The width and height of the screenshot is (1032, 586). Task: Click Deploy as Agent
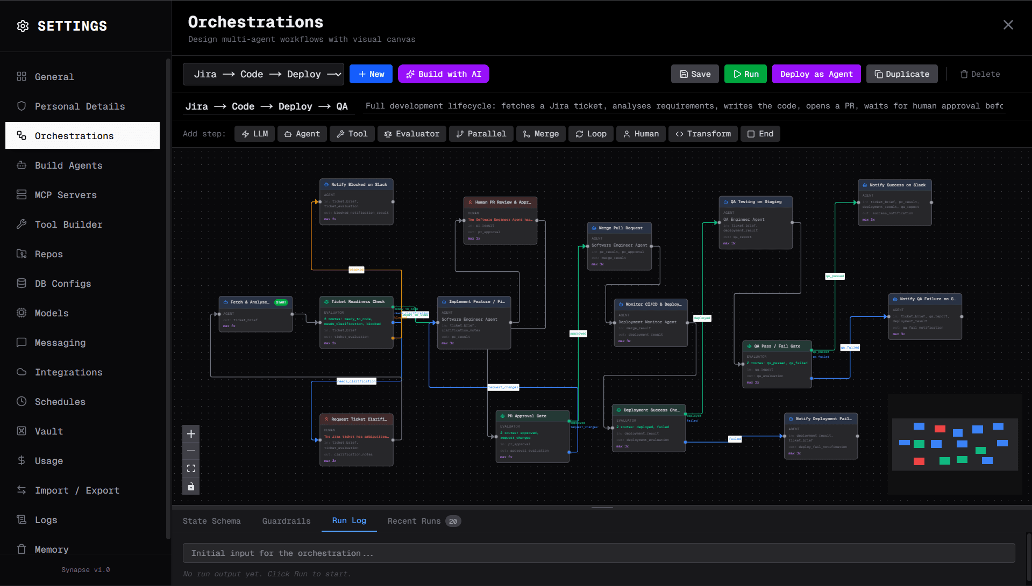pos(816,74)
